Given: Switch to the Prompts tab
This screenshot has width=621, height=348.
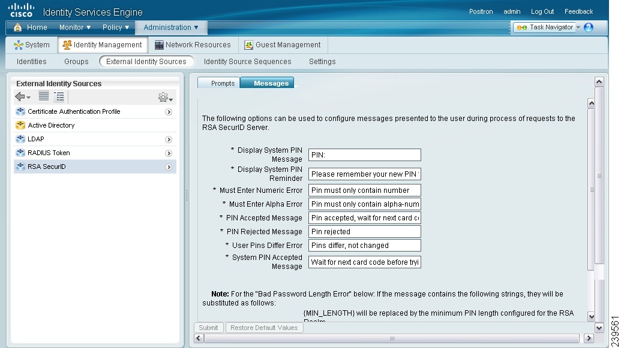Looking at the screenshot, I should (219, 83).
